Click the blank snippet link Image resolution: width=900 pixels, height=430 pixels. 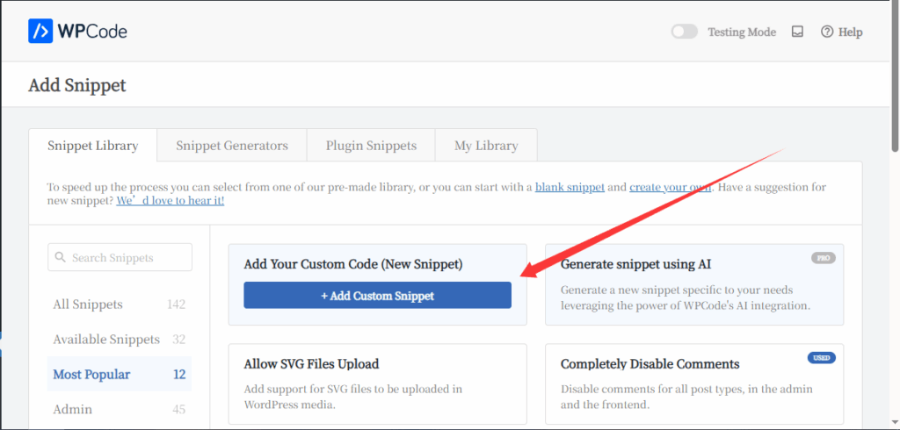pyautogui.click(x=570, y=187)
